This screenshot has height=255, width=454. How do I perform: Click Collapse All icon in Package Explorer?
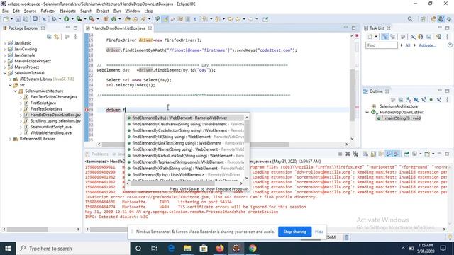point(49,37)
